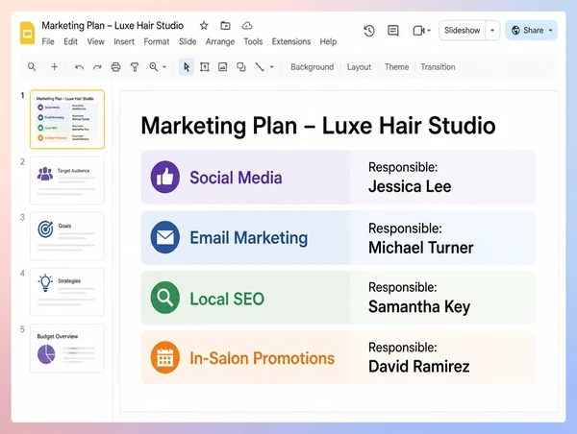Select the In-Salon Promotions label
This screenshot has width=577, height=434.
pyautogui.click(x=262, y=358)
